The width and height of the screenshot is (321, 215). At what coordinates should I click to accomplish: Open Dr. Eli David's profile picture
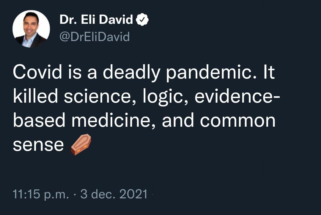[31, 29]
